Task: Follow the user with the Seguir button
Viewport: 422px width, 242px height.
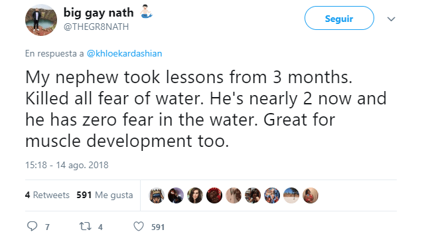Action: (x=339, y=18)
